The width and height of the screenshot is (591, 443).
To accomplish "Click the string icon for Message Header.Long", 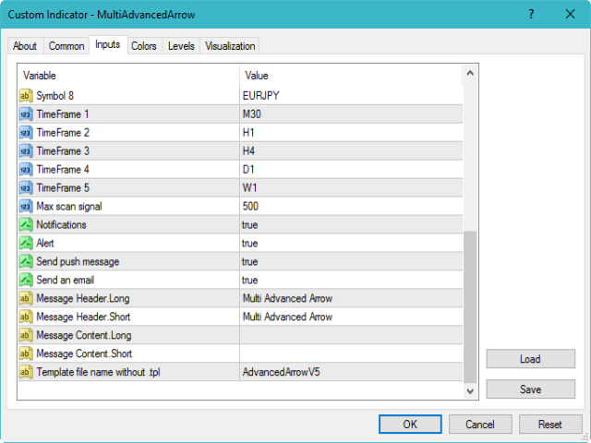I will point(26,298).
